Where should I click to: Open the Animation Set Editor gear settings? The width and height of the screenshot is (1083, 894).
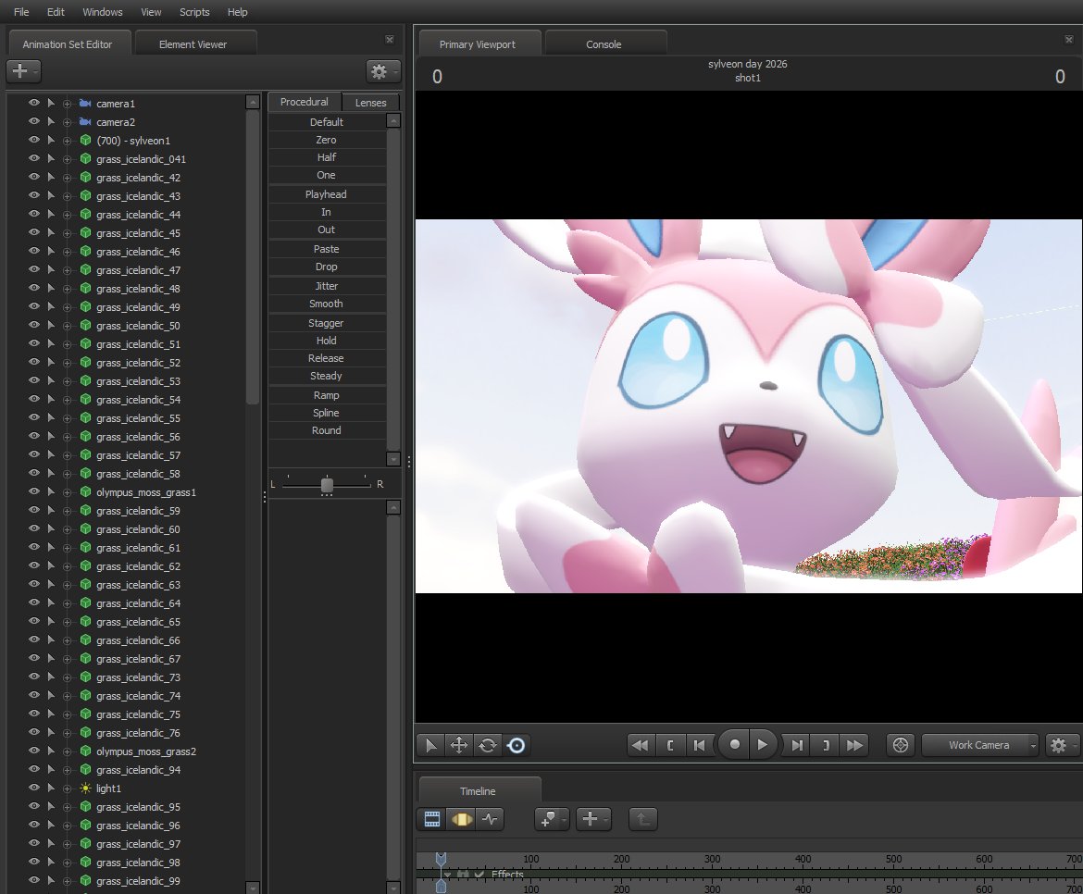point(383,70)
